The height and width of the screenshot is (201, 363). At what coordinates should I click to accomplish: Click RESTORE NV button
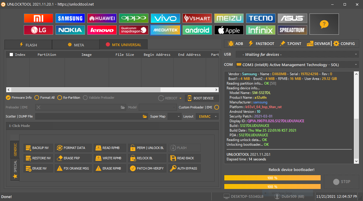click(38, 158)
